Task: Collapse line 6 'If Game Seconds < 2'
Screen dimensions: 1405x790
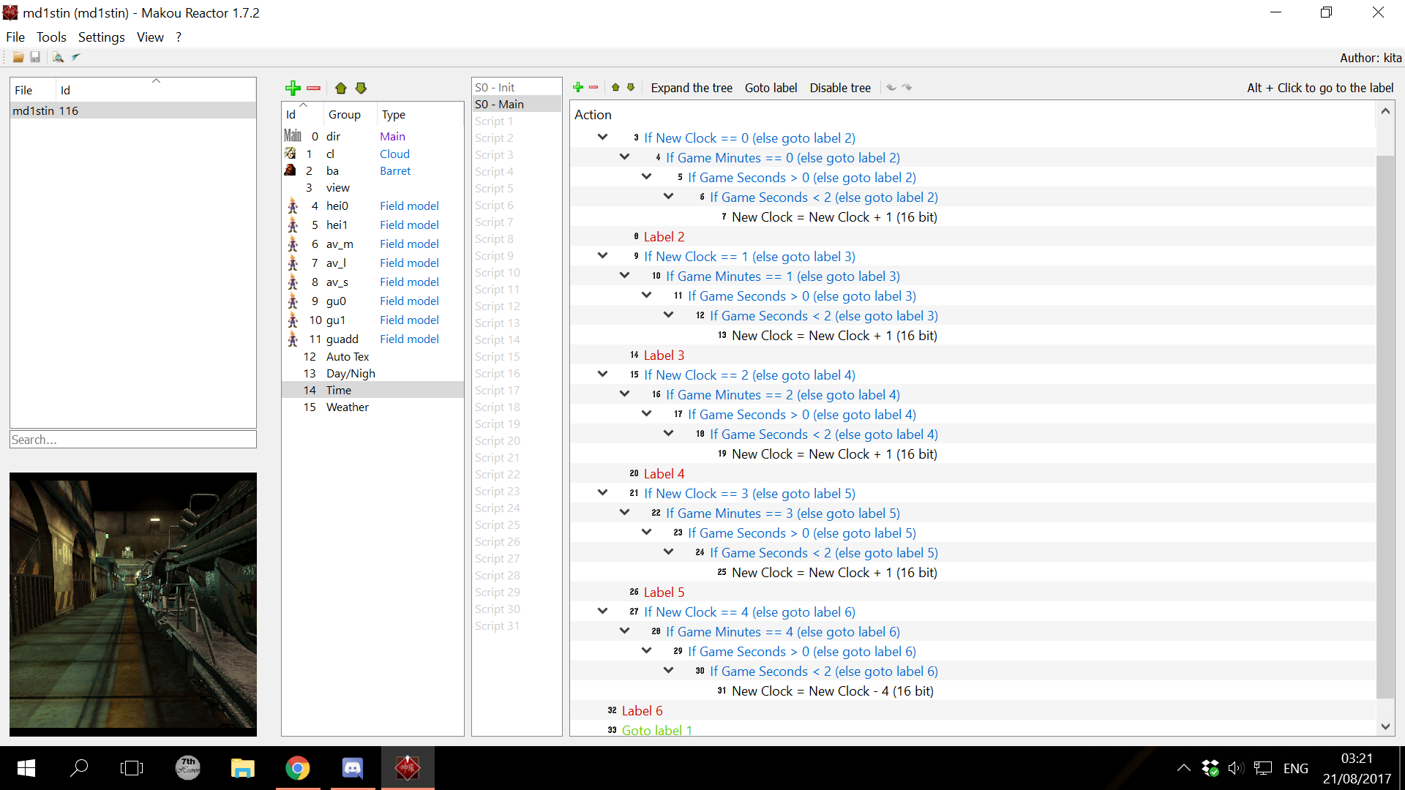Action: pos(669,197)
